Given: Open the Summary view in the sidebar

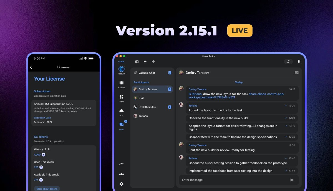Looking at the screenshot, I should click(121, 84).
